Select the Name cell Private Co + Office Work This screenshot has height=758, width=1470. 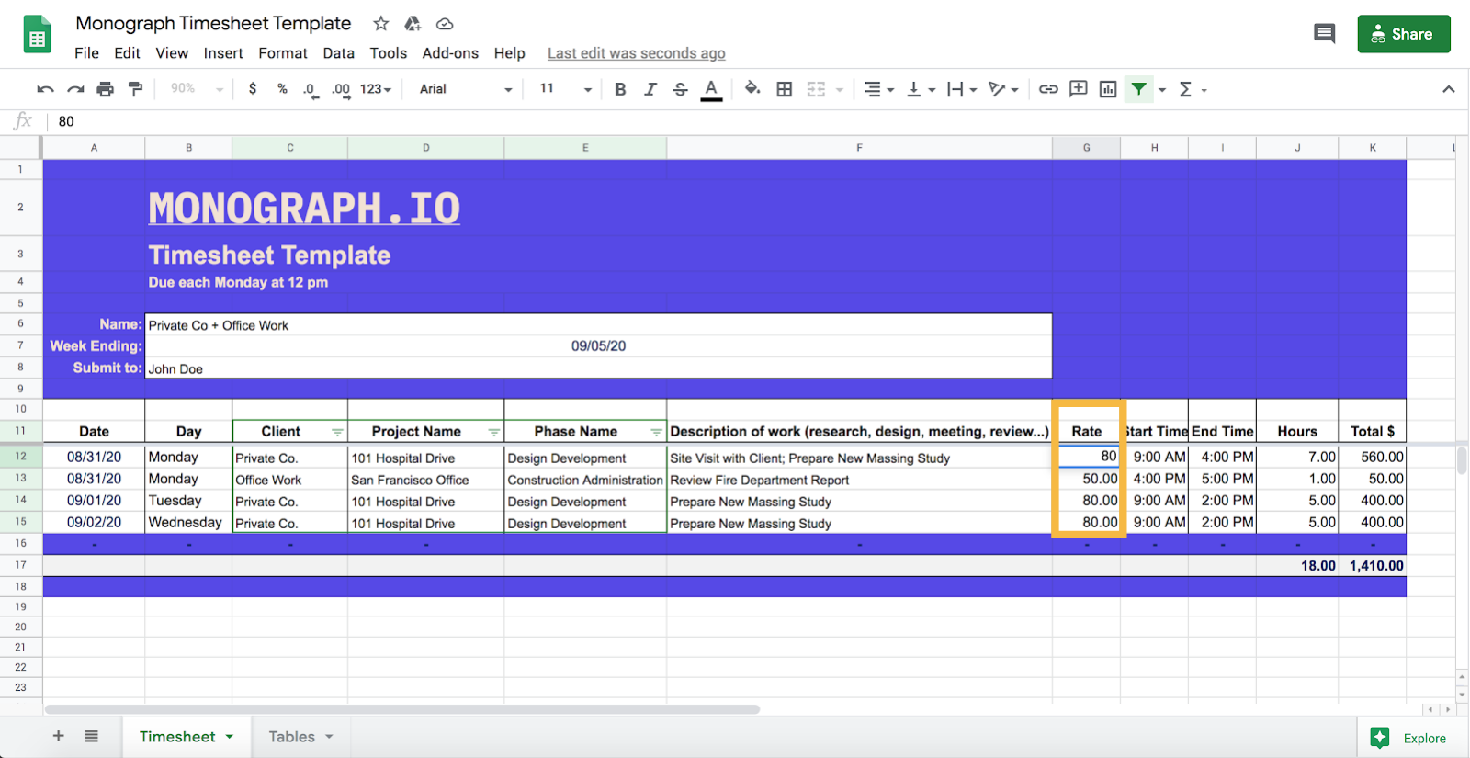coord(598,325)
